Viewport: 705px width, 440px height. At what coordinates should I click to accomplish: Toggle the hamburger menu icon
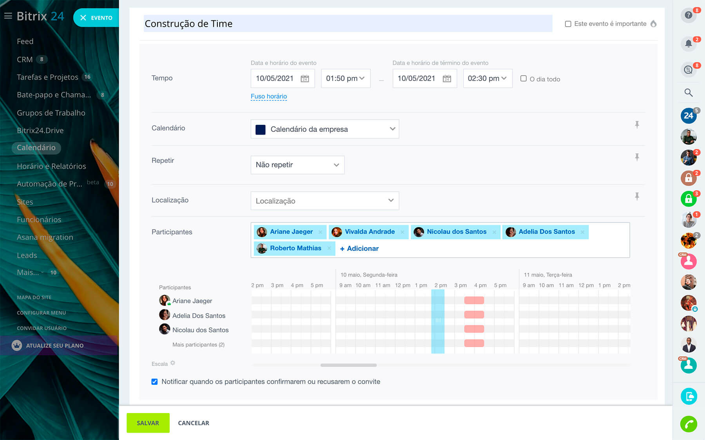(8, 16)
